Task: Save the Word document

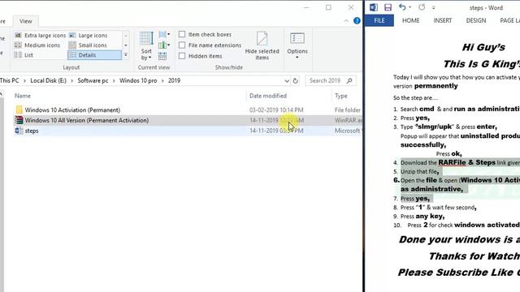Action: [x=388, y=7]
